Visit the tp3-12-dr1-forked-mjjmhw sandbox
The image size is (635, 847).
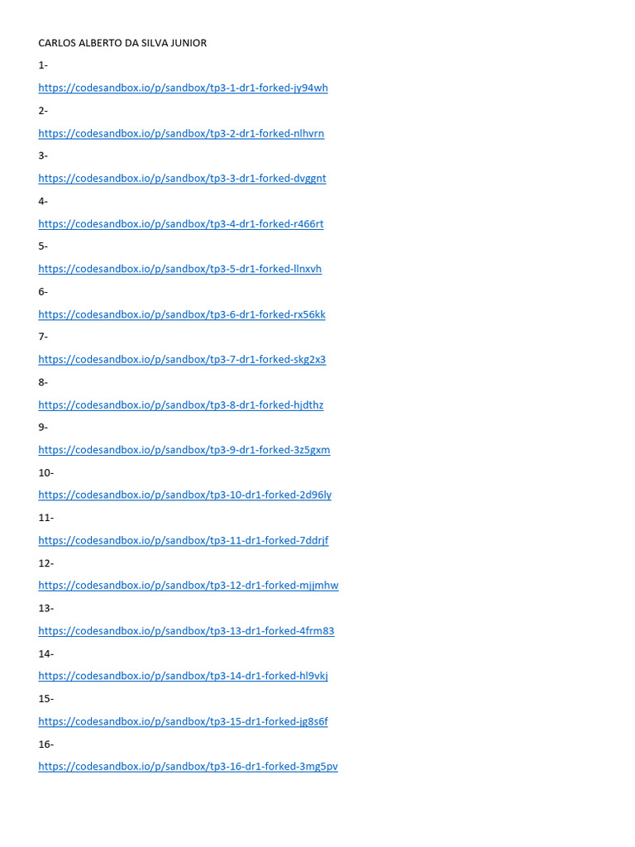point(189,586)
